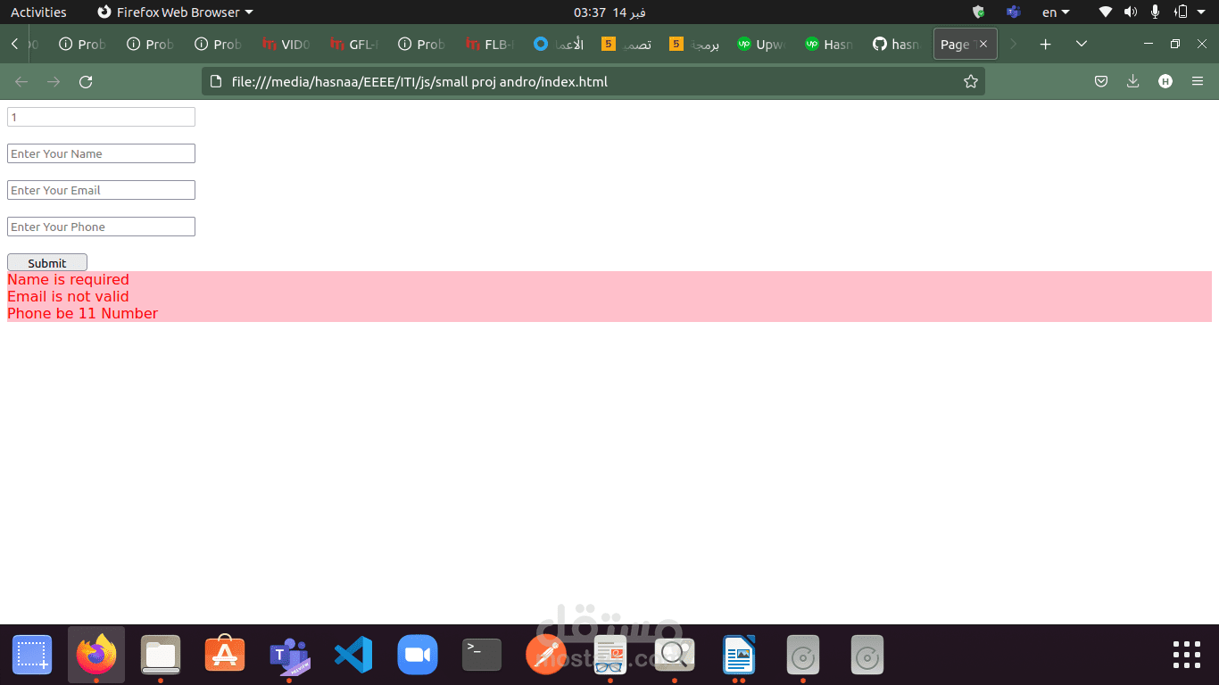Open Postman from the dock
Viewport: 1219px width, 685px height.
point(546,656)
